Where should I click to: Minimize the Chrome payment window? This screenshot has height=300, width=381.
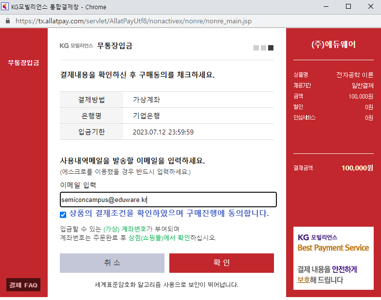[326, 6]
